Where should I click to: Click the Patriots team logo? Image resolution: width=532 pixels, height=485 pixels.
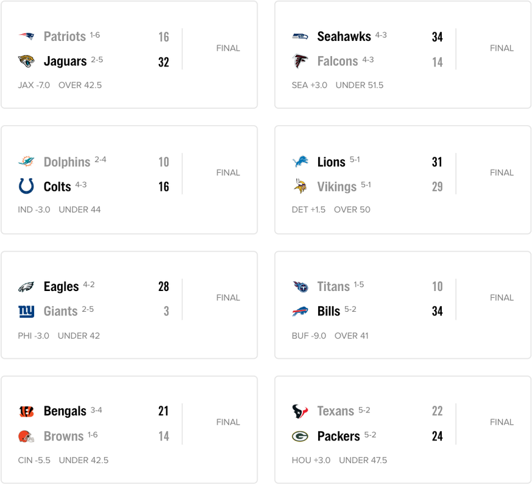tap(26, 37)
